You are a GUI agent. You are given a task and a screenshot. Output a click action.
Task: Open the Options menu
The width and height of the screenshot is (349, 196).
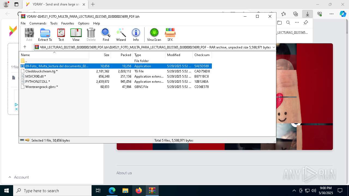pyautogui.click(x=84, y=23)
